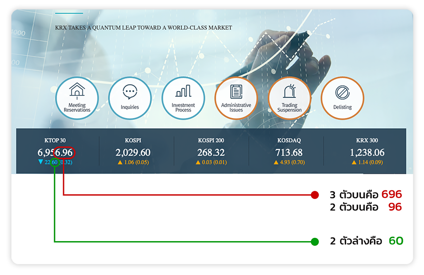The width and height of the screenshot is (424, 275).
Task: Click the KRX quantum leap headline text
Action: pyautogui.click(x=144, y=28)
